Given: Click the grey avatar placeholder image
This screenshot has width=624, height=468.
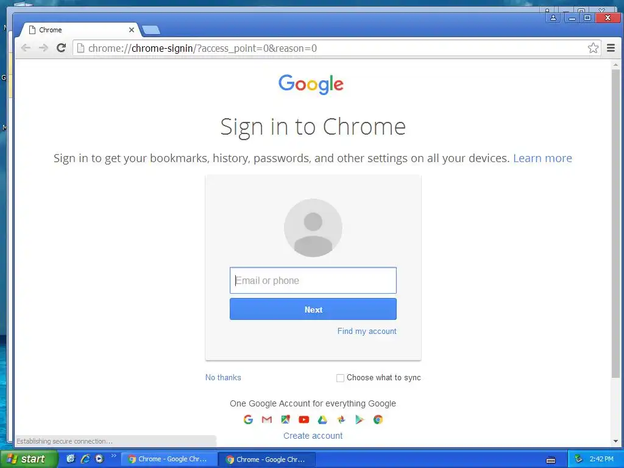Looking at the screenshot, I should tap(313, 228).
